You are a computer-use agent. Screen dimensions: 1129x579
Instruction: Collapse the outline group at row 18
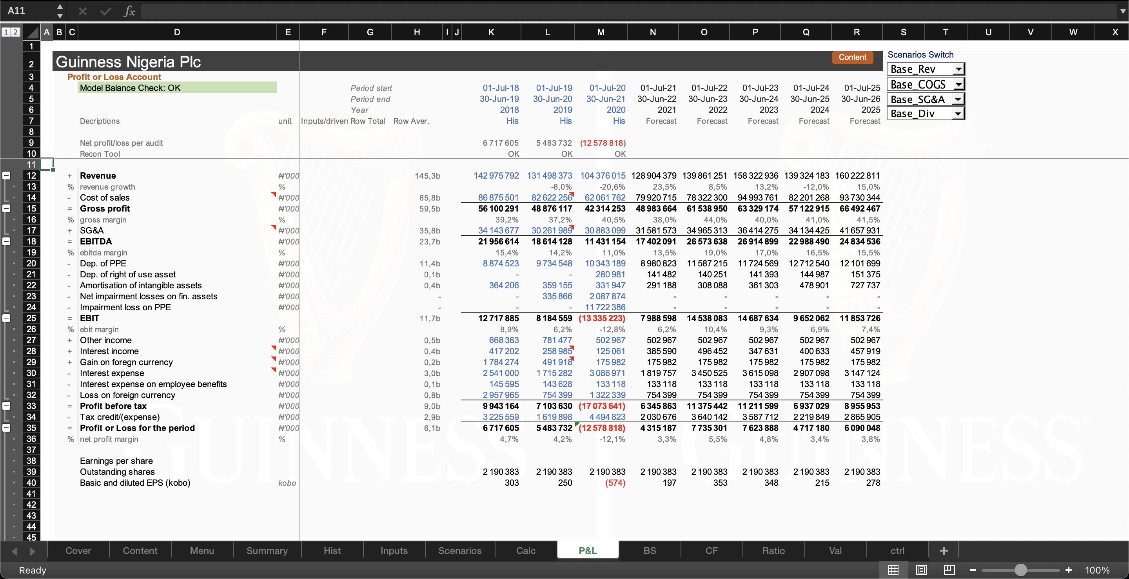(7, 241)
